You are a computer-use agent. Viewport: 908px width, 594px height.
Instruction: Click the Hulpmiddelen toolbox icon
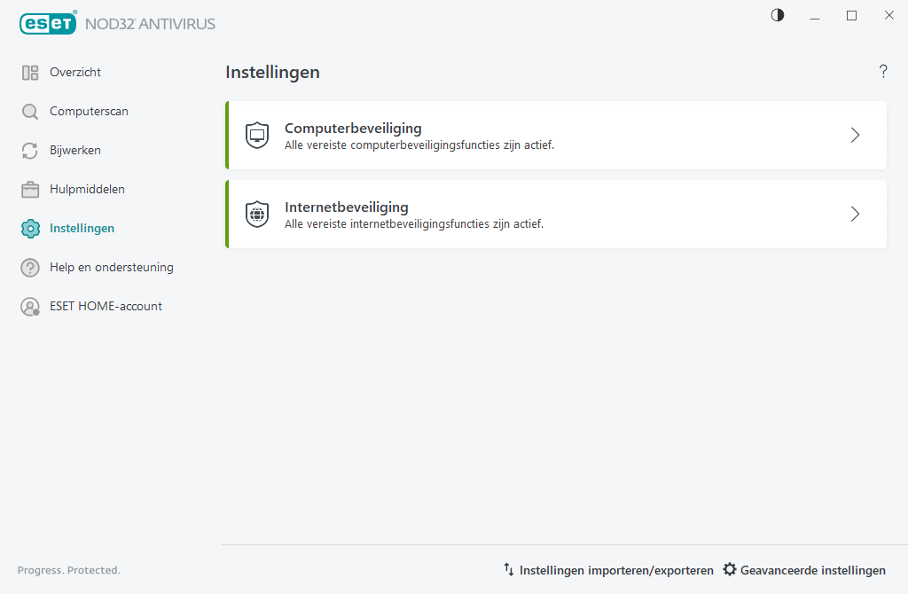(x=30, y=190)
